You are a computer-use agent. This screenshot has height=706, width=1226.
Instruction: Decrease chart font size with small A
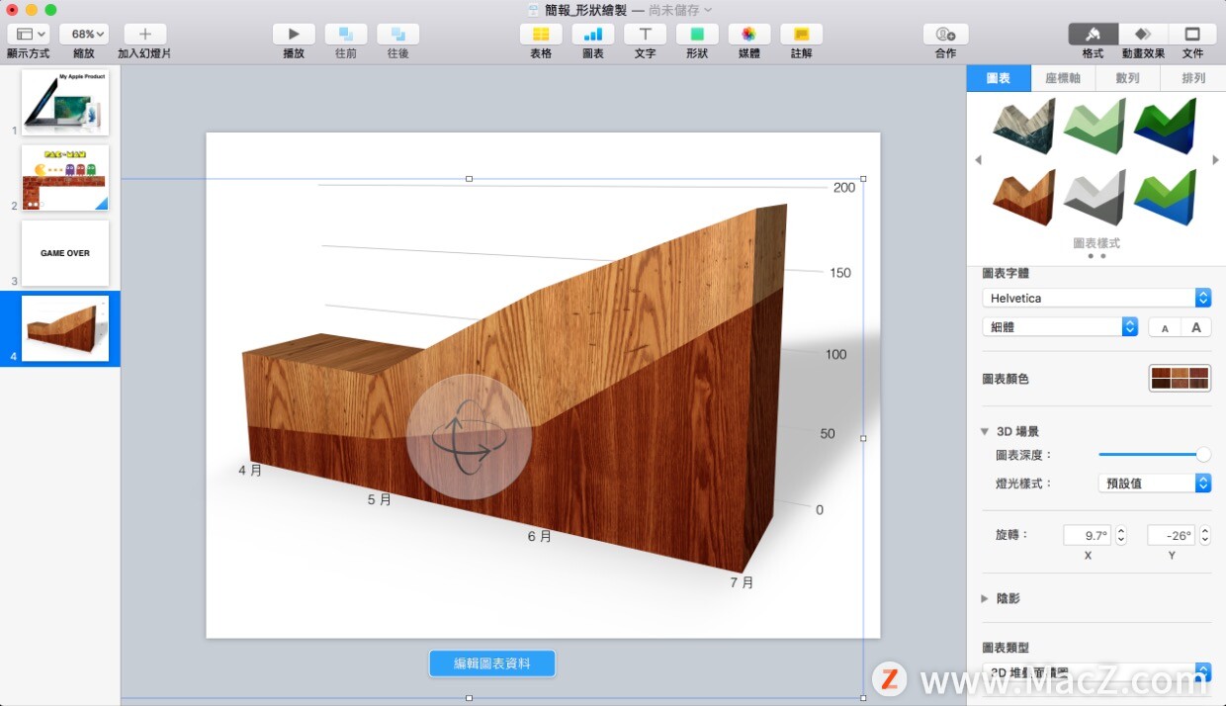pyautogui.click(x=1165, y=327)
